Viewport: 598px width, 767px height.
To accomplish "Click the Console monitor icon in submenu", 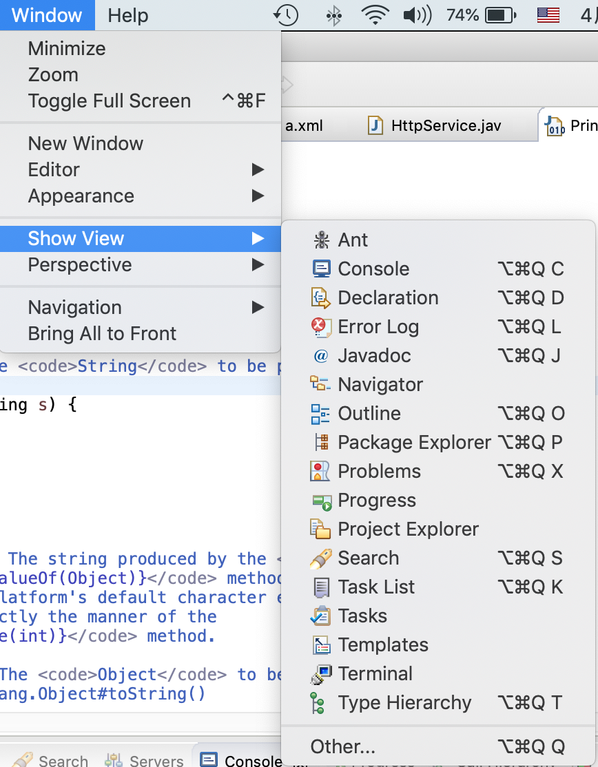I will coord(321,269).
